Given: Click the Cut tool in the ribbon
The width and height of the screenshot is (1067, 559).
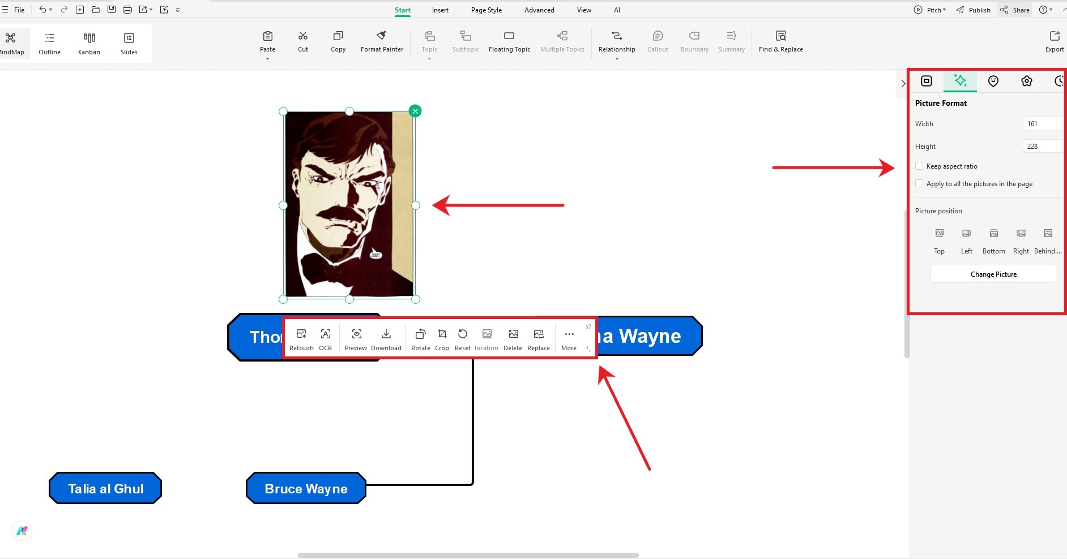Looking at the screenshot, I should pyautogui.click(x=303, y=42).
